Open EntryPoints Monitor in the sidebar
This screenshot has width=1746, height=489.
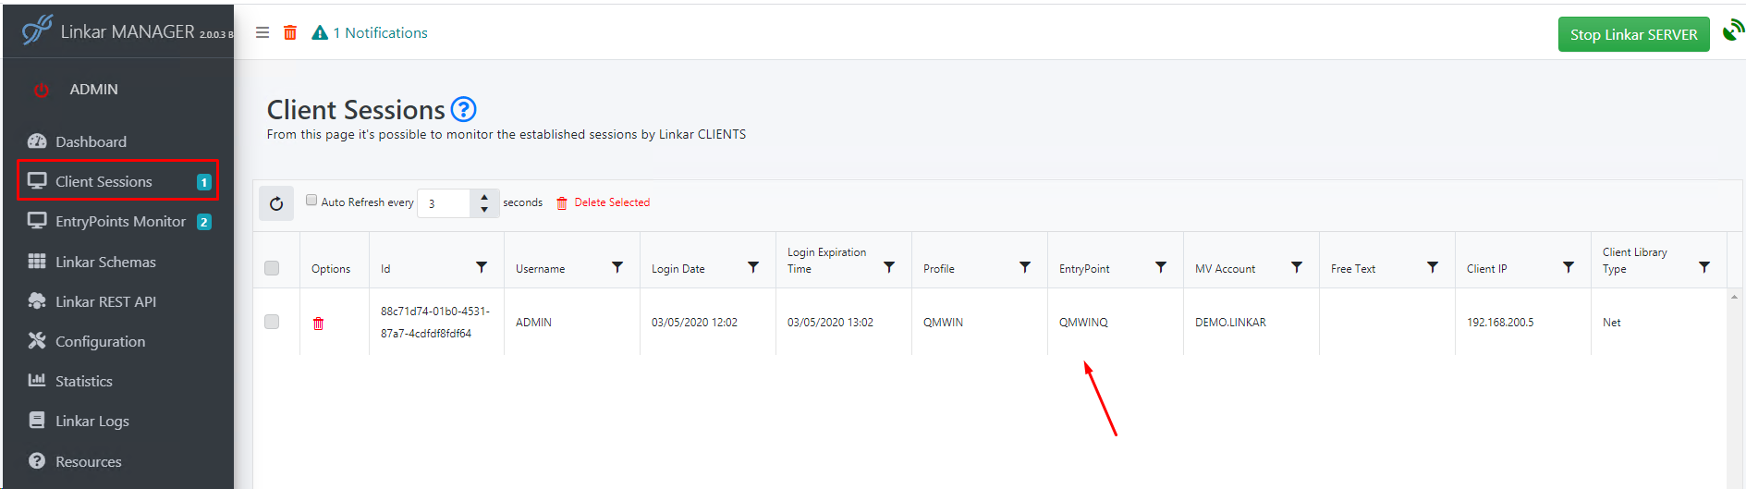point(118,222)
